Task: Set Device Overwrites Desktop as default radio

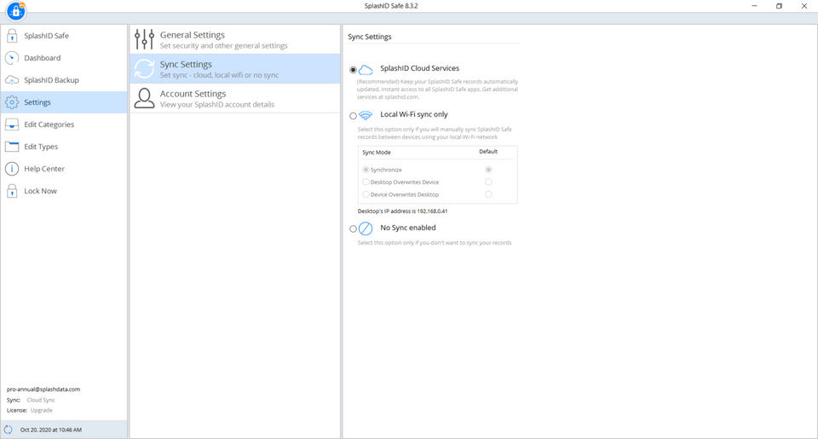Action: tap(488, 194)
